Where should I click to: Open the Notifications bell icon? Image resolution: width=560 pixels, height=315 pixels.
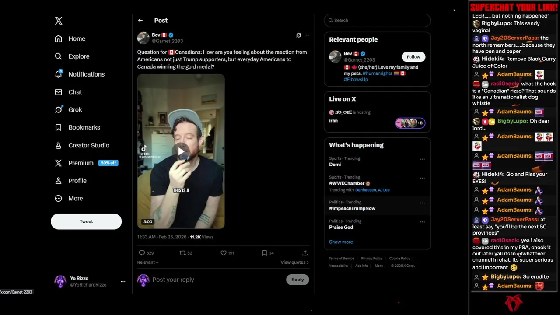point(59,74)
